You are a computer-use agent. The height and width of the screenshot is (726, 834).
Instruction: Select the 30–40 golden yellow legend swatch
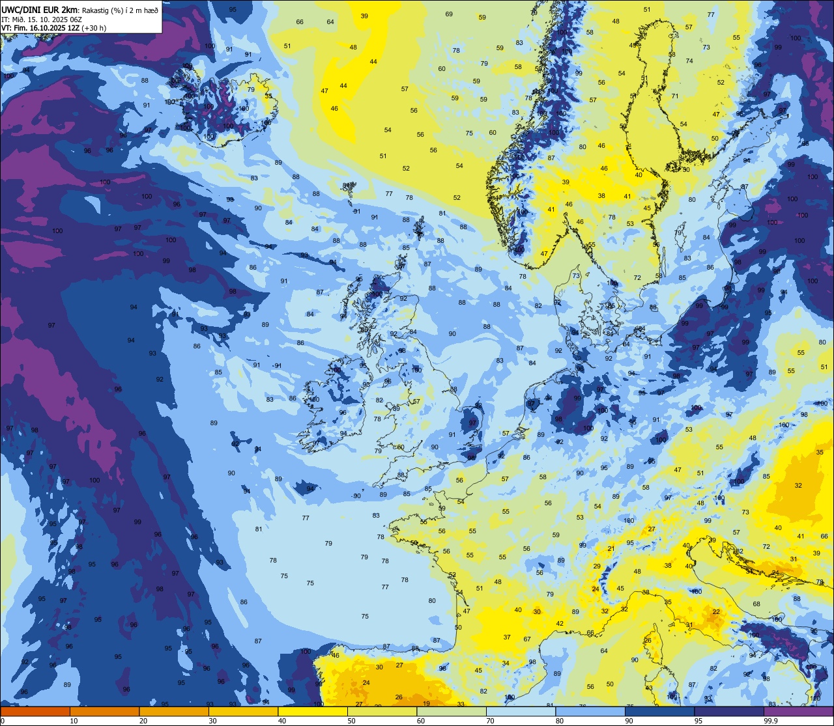[x=243, y=711]
